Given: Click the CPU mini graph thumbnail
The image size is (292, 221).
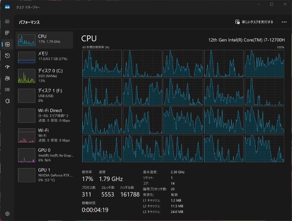Looking at the screenshot, I should tap(27, 40).
